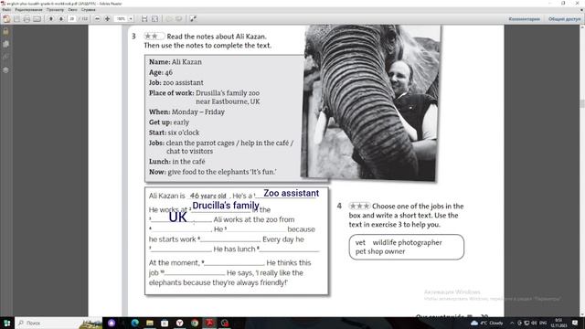This screenshot has height=329, width=585.
Task: Click the read mode expand icon
Action: pyautogui.click(x=193, y=18)
